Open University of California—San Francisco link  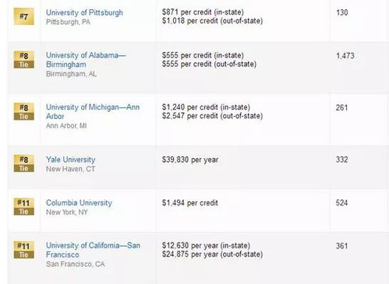(93, 250)
